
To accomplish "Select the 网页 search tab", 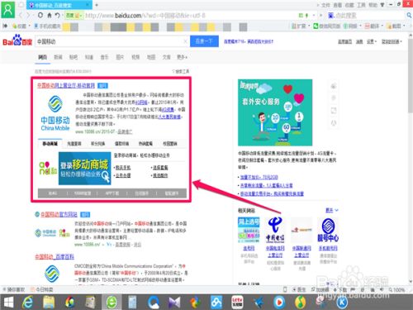I will click(x=42, y=57).
